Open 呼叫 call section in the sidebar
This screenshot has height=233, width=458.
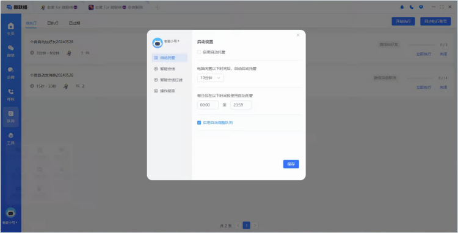click(x=10, y=95)
